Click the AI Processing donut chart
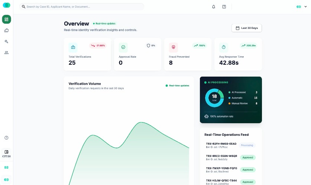The image size is (311, 185). [214, 98]
